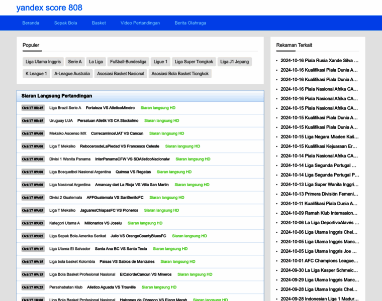
Task: Open the Basket navigation item
Action: (x=99, y=23)
